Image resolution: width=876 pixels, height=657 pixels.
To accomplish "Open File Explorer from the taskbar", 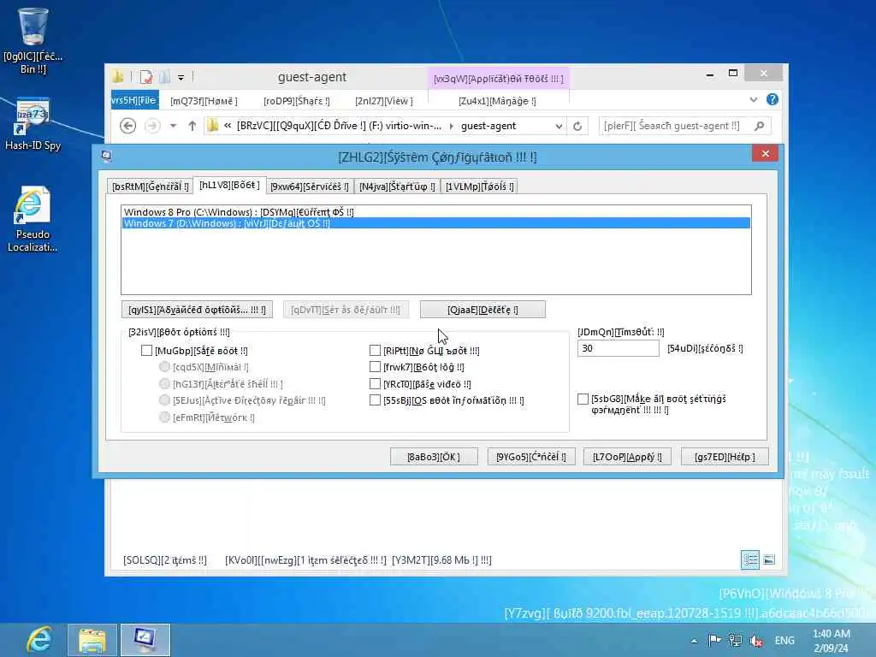I will tap(92, 640).
